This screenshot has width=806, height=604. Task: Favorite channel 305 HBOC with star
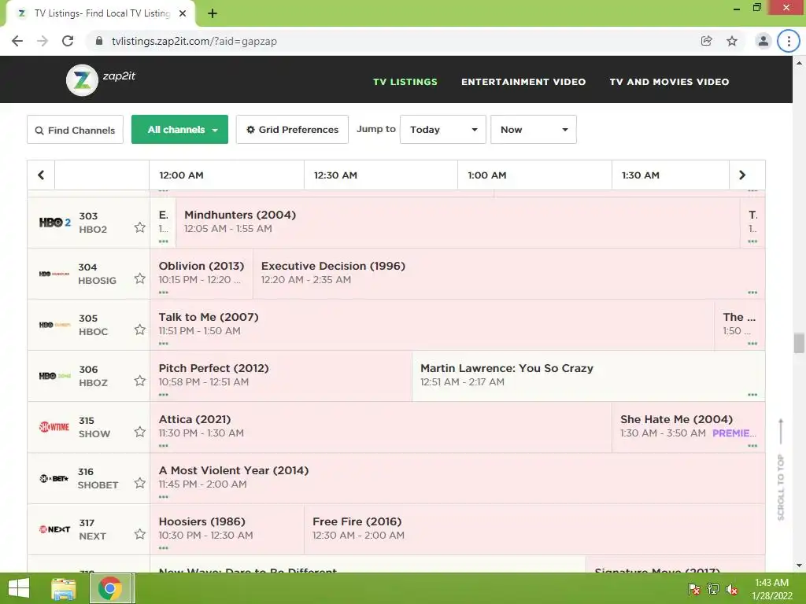tap(140, 330)
